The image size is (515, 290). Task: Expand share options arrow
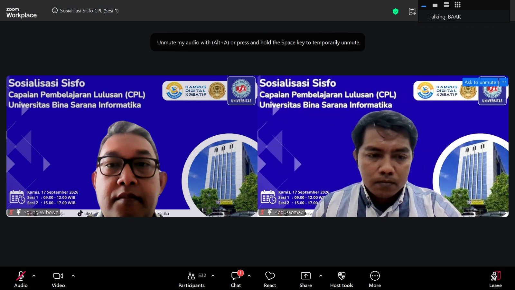[x=321, y=276]
